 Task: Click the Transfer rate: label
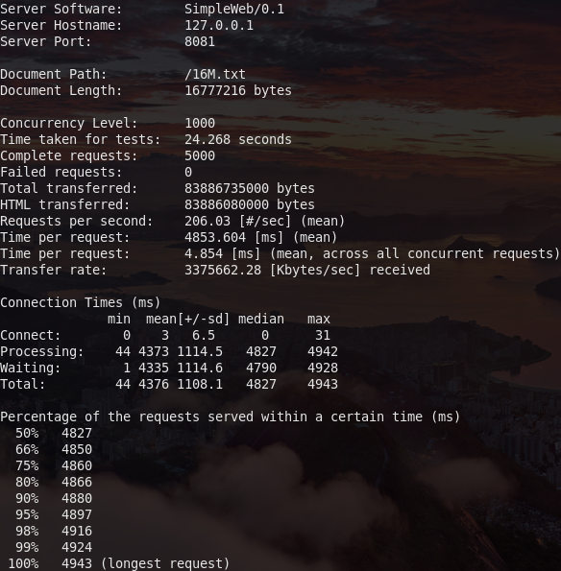coord(53,271)
